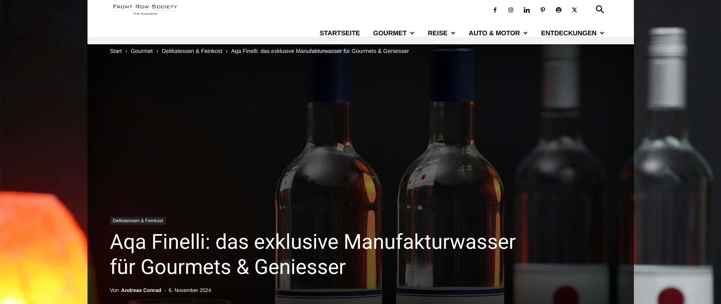Click the Delikatessen & Feinkost category tag
The width and height of the screenshot is (721, 304).
pyautogui.click(x=138, y=221)
